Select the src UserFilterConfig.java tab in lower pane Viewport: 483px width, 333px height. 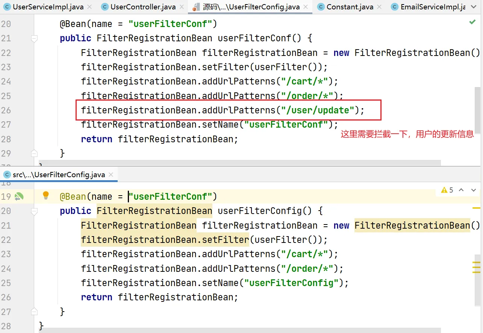[59, 175]
